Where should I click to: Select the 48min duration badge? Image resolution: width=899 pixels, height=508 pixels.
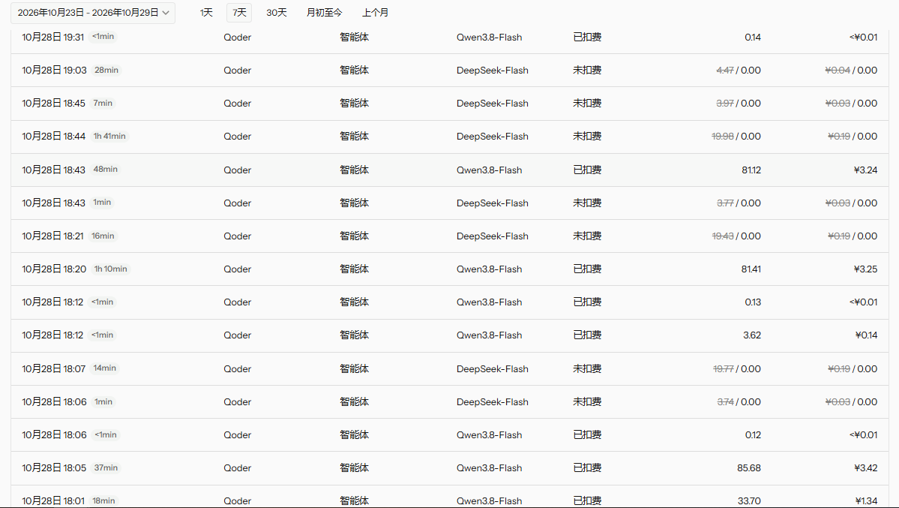[106, 170]
